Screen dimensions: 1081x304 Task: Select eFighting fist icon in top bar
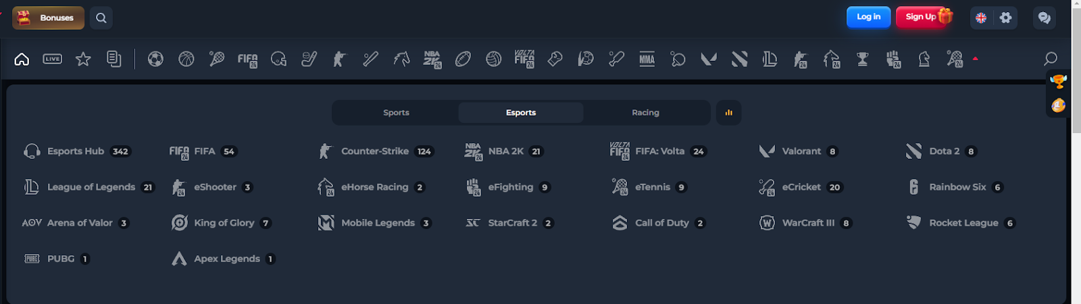click(894, 59)
